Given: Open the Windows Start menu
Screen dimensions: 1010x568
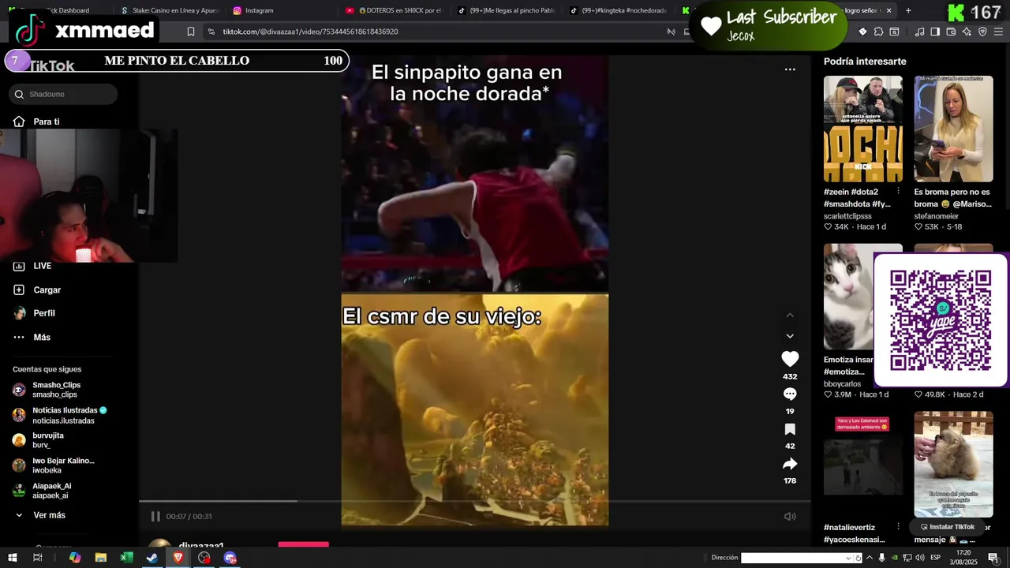Looking at the screenshot, I should point(13,558).
